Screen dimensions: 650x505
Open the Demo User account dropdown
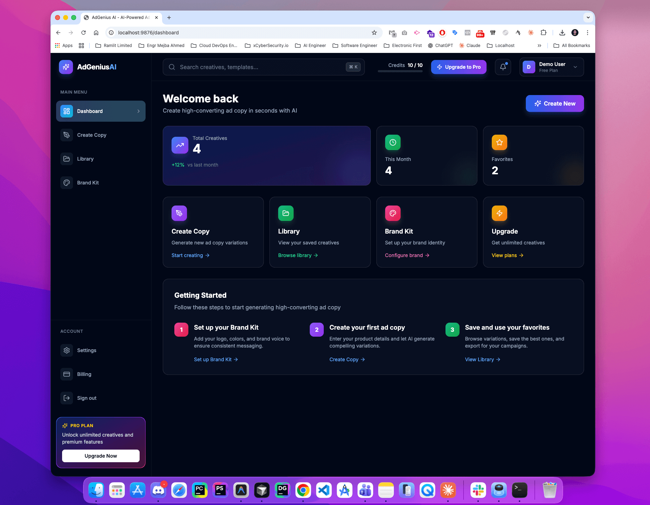[551, 67]
